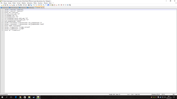Toggle the Show All Characters icon
Viewport: 177px width, 99px height.
click(46, 5)
